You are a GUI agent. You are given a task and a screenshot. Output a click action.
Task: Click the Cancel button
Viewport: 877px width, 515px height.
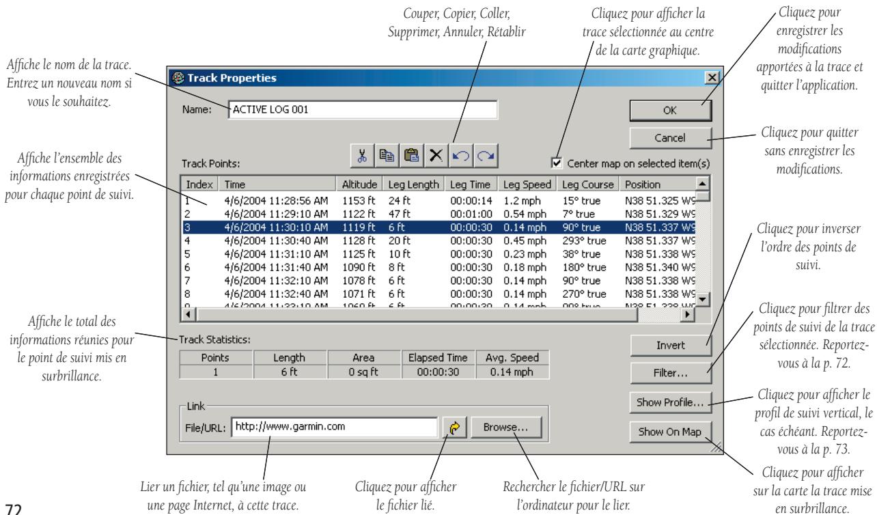point(671,137)
